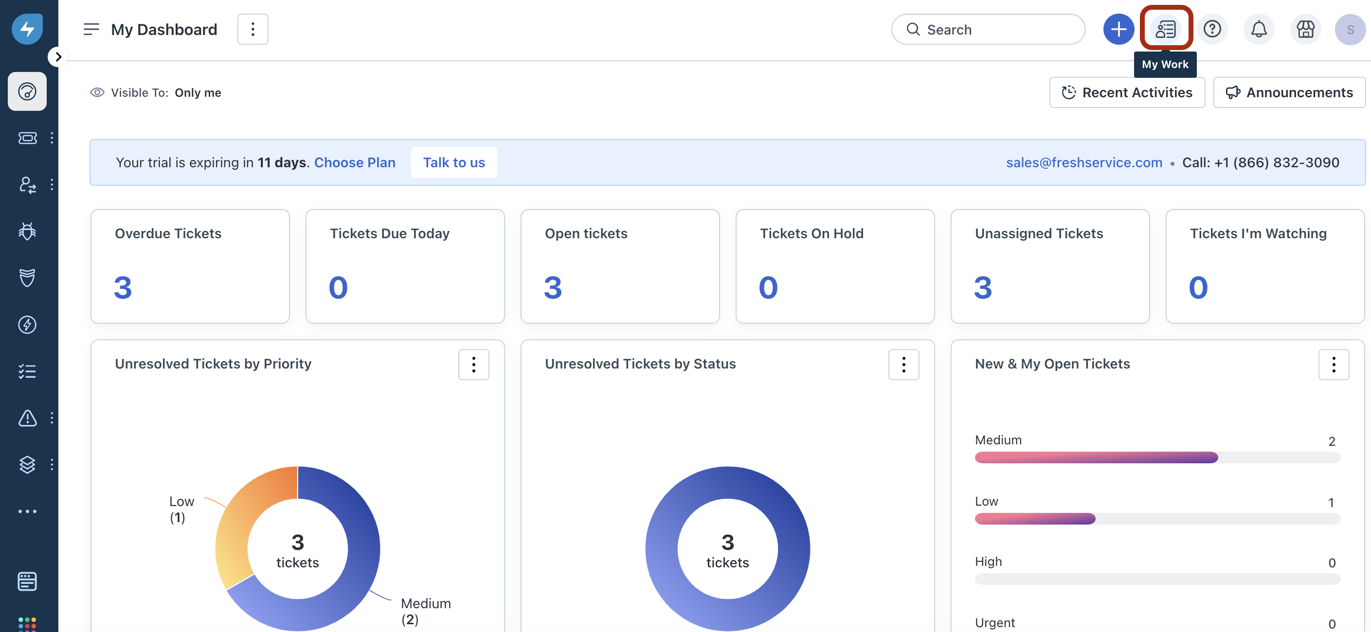Viewport: 1371px width, 632px height.
Task: Click the Recent Activities button
Action: pos(1127,92)
